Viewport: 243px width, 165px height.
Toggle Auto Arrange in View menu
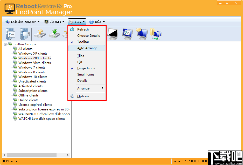[87, 48]
